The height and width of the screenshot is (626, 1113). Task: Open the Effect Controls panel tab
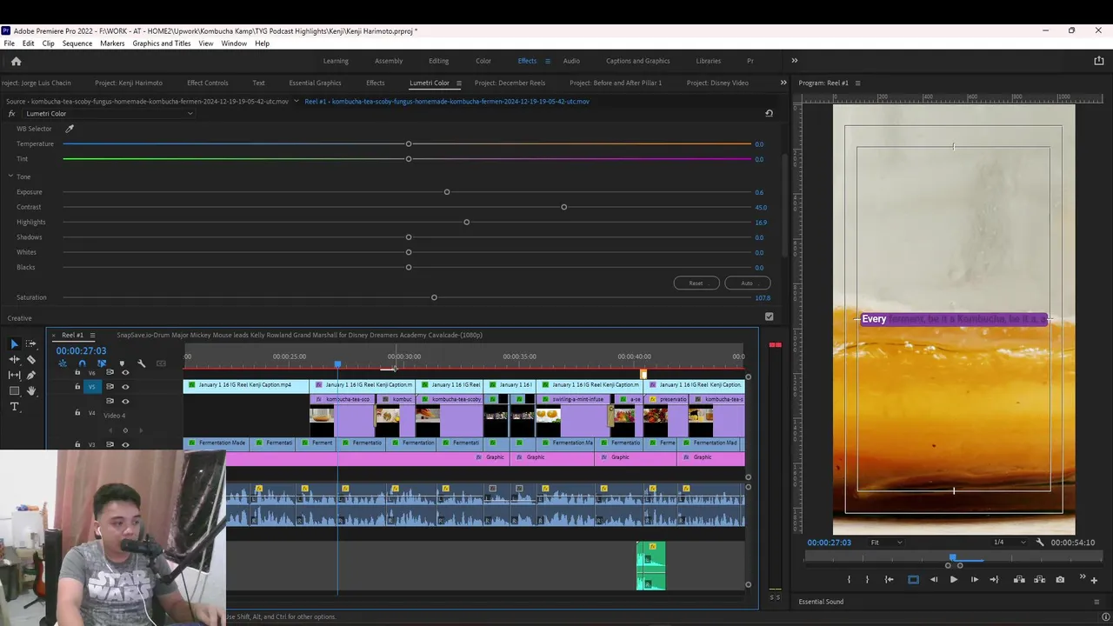[208, 83]
